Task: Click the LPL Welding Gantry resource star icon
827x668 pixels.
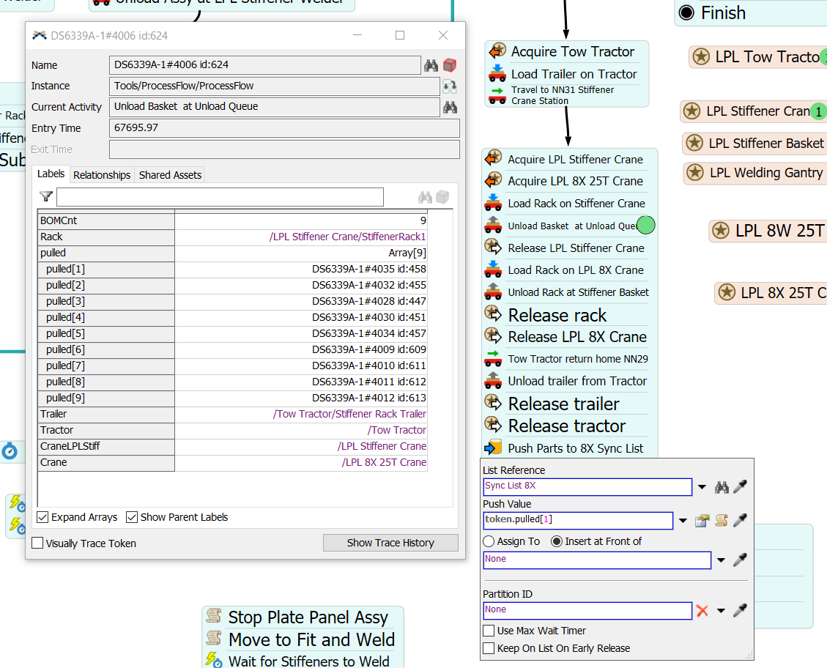Action: pyautogui.click(x=695, y=172)
